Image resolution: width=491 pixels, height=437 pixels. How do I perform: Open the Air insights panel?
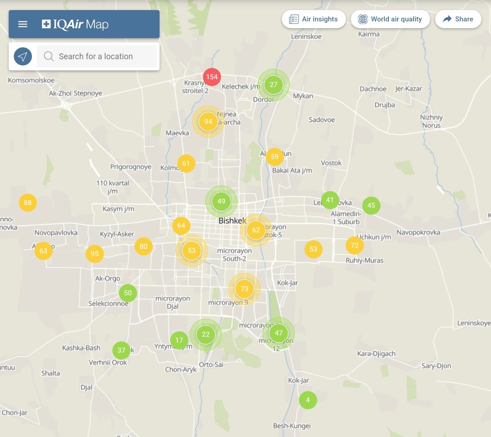pyautogui.click(x=314, y=19)
